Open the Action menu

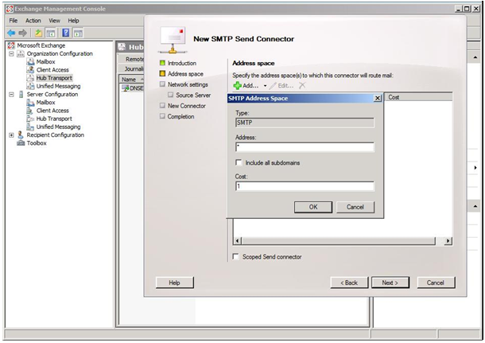click(33, 20)
